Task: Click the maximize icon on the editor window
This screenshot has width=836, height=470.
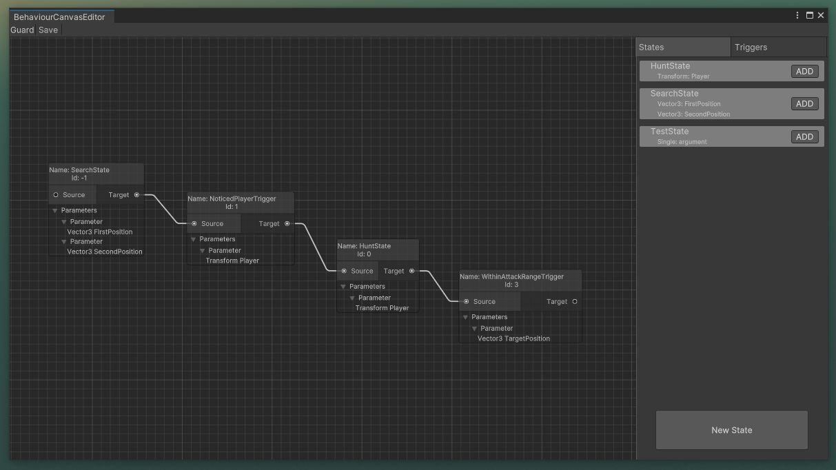Action: [x=809, y=14]
